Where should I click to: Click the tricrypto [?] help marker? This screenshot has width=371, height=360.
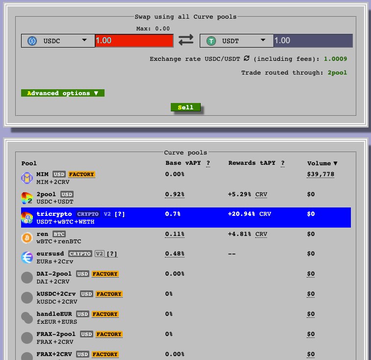119,214
